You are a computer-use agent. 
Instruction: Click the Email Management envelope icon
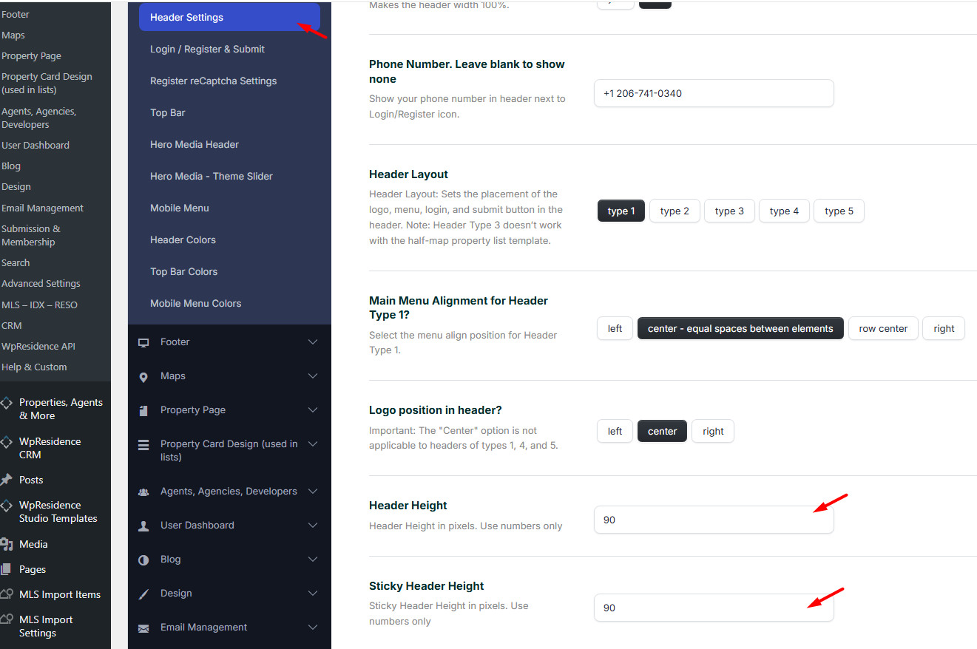pos(143,628)
